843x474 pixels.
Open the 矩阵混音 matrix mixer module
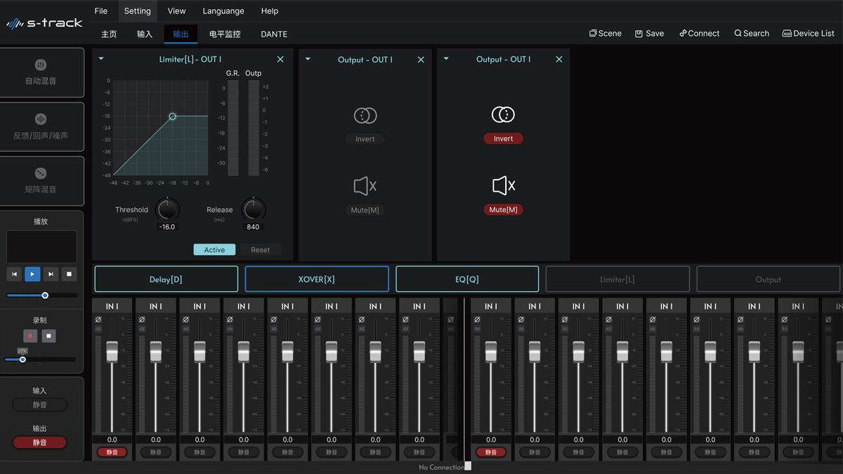pos(41,180)
